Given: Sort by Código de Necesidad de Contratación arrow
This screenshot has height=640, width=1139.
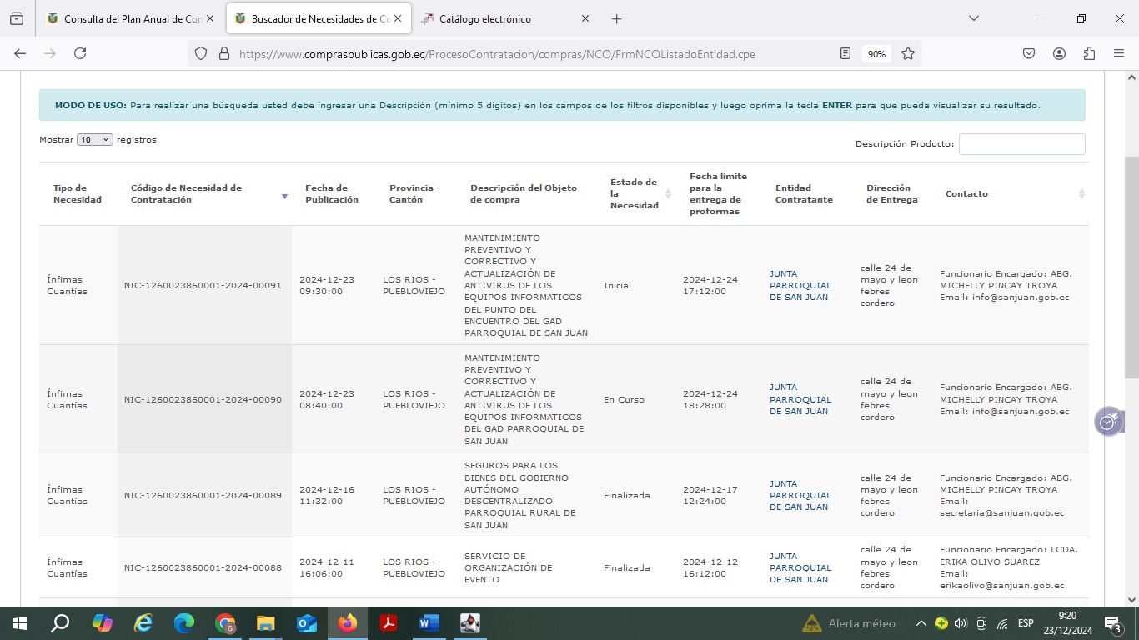Looking at the screenshot, I should tap(284, 196).
